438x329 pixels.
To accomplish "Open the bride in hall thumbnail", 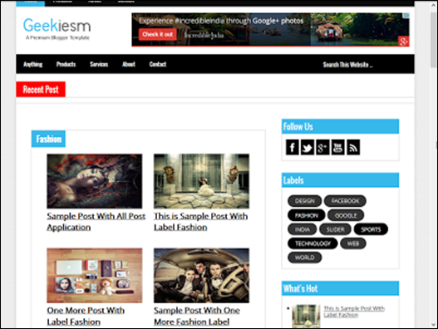I will pos(201,181).
